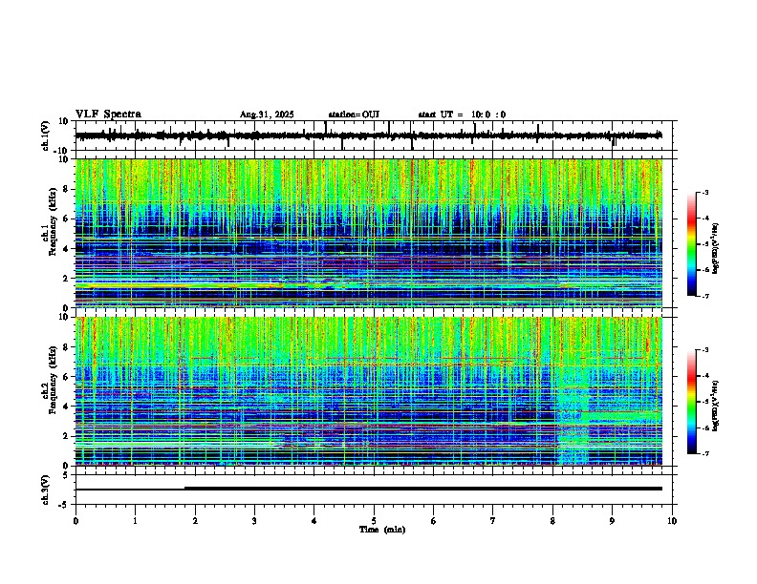Screen dimensions: 757x584
Task: Click the ch.1(V) axis label
Action: [x=46, y=136]
